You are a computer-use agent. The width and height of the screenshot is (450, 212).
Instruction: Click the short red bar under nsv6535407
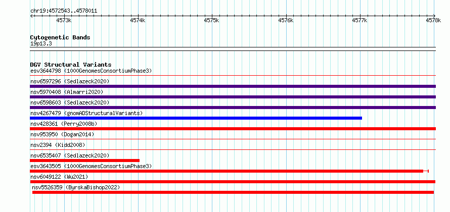tap(84, 161)
